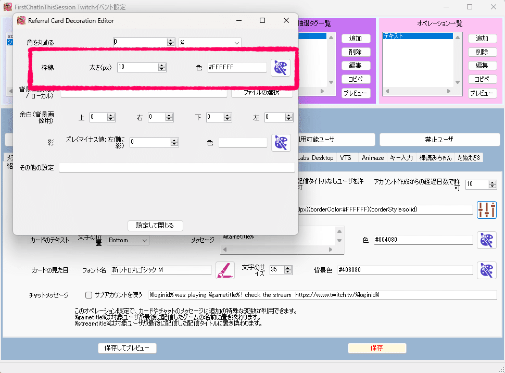The height and width of the screenshot is (373, 505).
Task: Toggle sub-account usage checkbox
Action: [89, 295]
